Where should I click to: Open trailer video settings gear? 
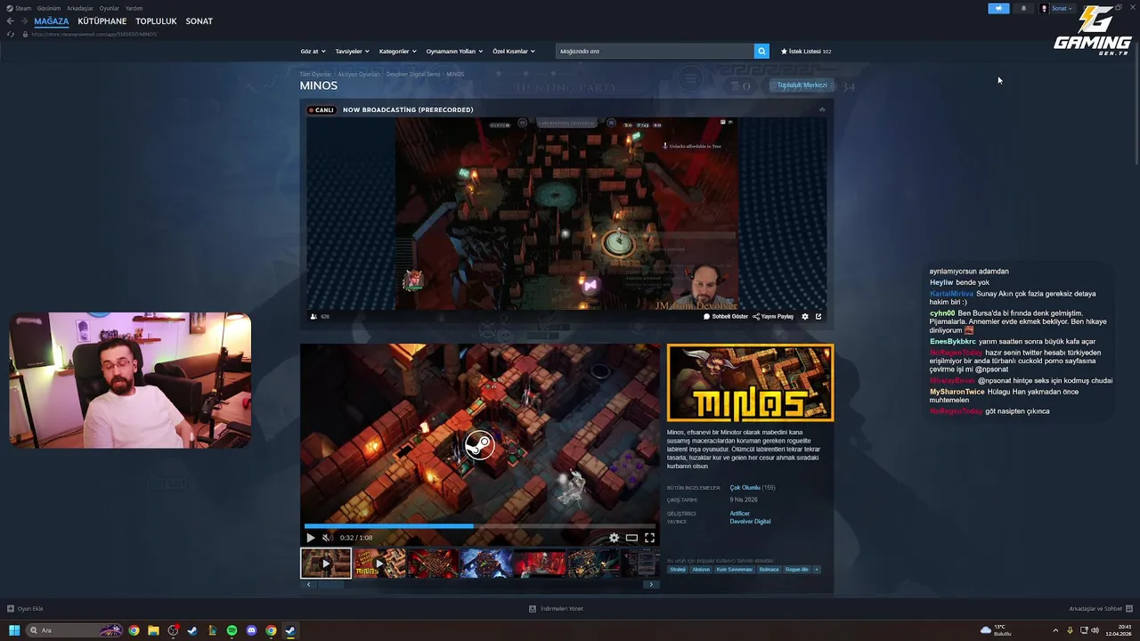point(614,537)
